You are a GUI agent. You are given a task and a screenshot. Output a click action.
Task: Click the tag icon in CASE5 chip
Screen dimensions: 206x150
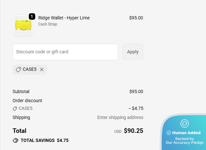click(18, 70)
